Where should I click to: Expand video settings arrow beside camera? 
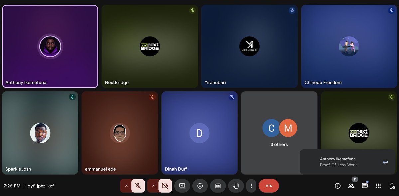[153, 186]
